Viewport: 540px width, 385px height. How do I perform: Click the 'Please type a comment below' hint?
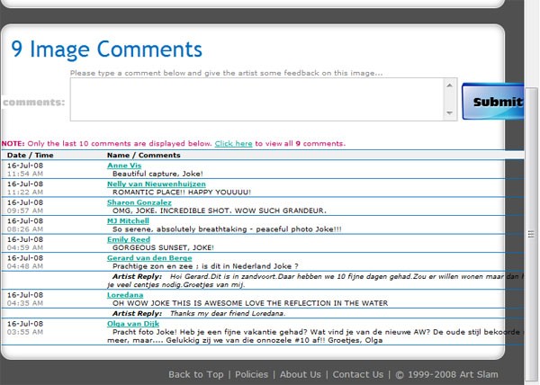click(x=226, y=73)
